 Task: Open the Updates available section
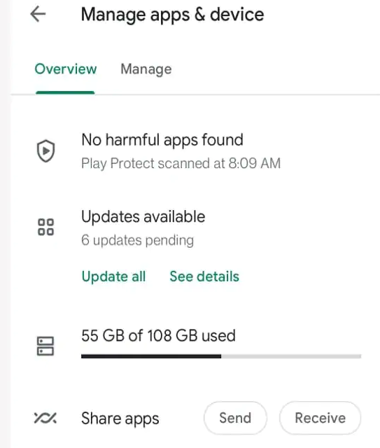(x=143, y=216)
